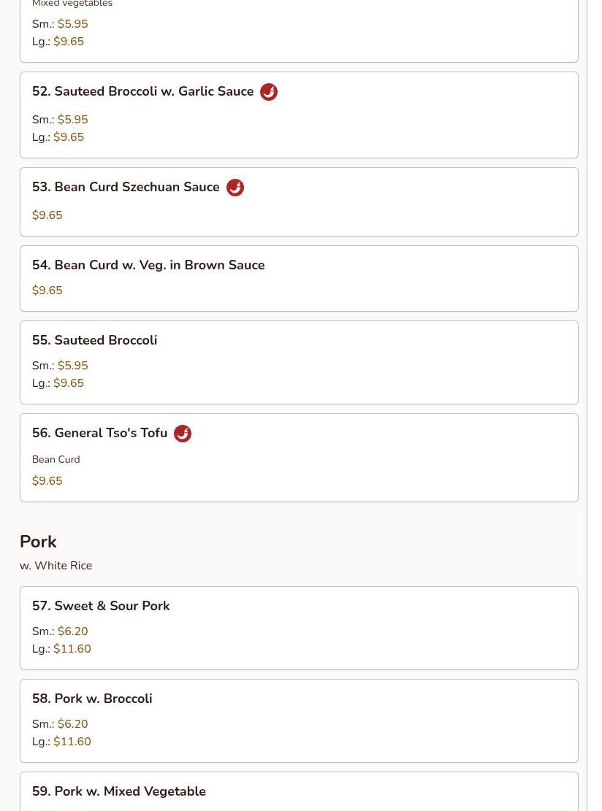Select small $6.20 price for Sweet & Sour Pork

(73, 631)
